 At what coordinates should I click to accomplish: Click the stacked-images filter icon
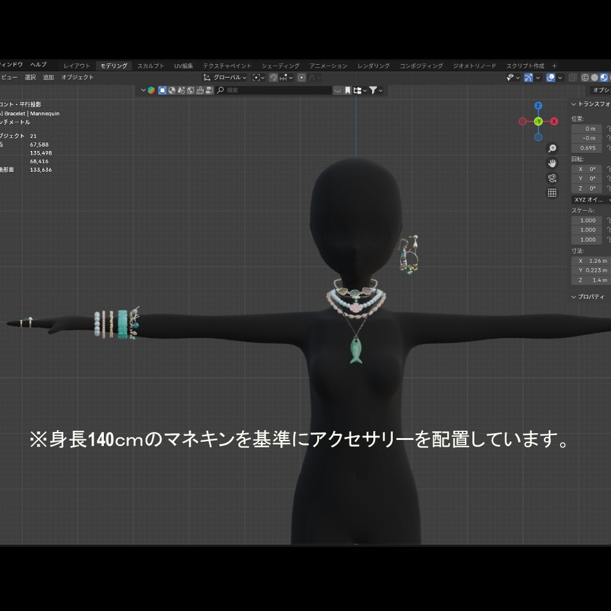point(209,90)
